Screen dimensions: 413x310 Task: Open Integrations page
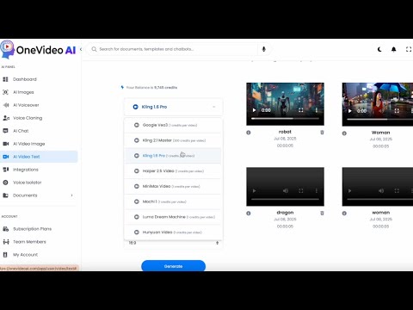[26, 170]
